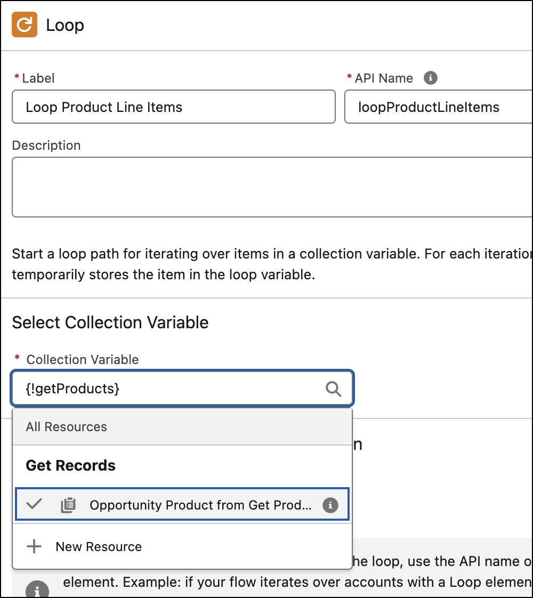Edit the Label field
Screen dimensions: 533x598
(x=174, y=107)
